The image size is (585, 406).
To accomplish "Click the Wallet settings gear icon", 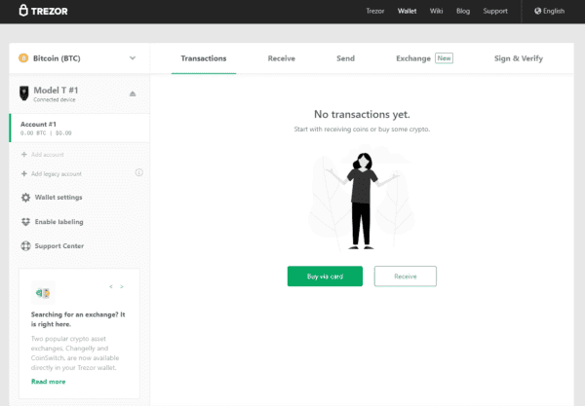I will point(25,198).
